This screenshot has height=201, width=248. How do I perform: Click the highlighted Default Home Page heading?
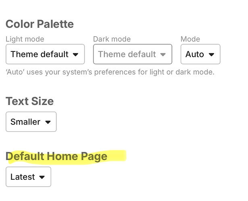(57, 156)
